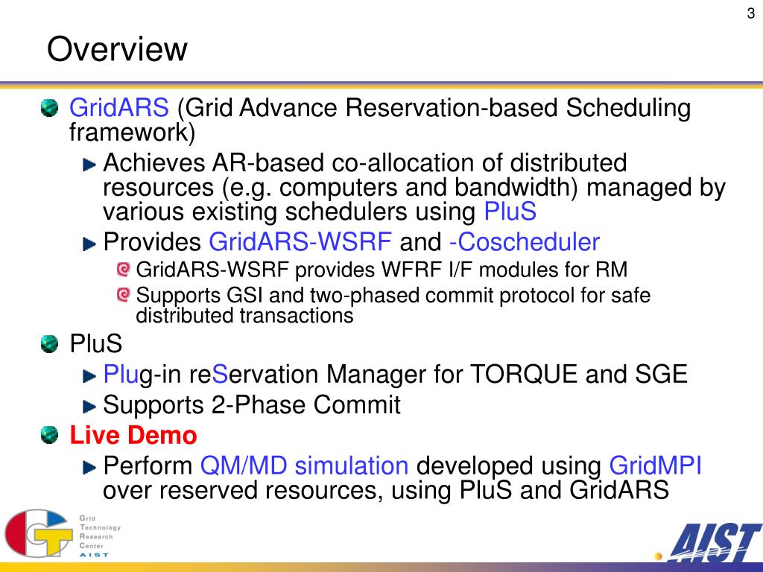Click the slide number 3
This screenshot has height=572, width=763.
pos(751,13)
